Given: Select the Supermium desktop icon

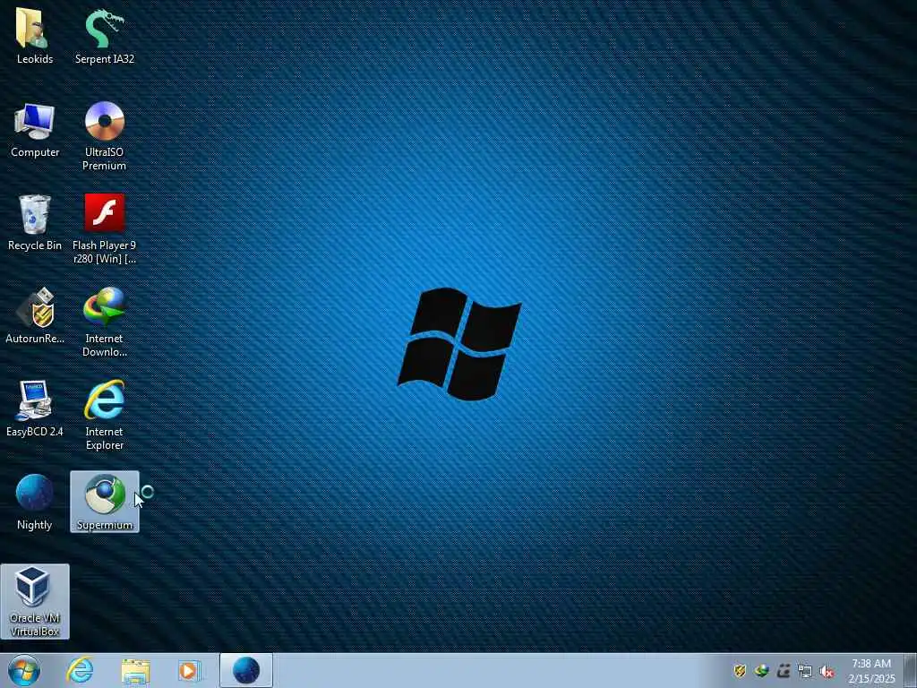Looking at the screenshot, I should click(x=105, y=502).
